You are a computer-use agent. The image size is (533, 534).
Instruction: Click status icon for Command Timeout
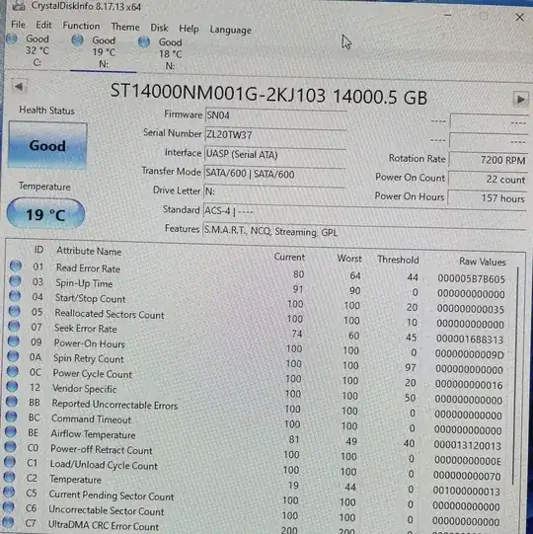point(11,417)
